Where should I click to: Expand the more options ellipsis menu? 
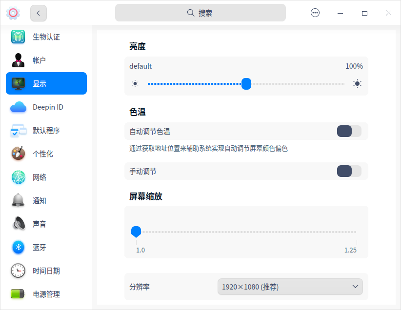click(x=315, y=13)
